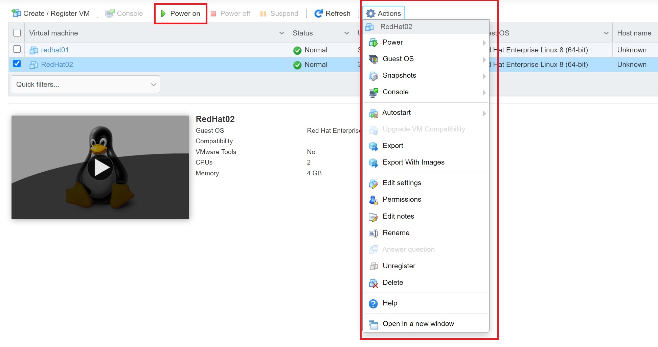Click the green Power on play icon

163,14
